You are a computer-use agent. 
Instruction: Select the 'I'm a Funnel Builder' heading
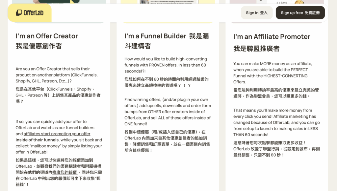click(x=155, y=36)
